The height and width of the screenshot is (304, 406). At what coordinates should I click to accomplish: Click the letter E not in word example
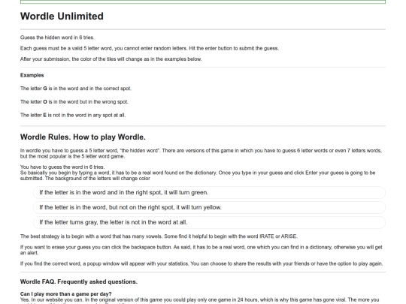point(73,115)
